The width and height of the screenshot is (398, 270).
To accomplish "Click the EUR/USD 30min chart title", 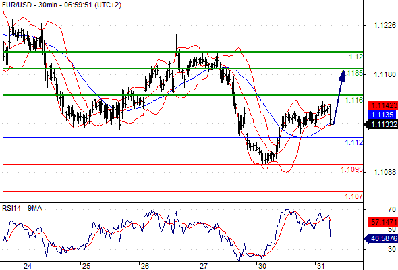I will [61, 5].
